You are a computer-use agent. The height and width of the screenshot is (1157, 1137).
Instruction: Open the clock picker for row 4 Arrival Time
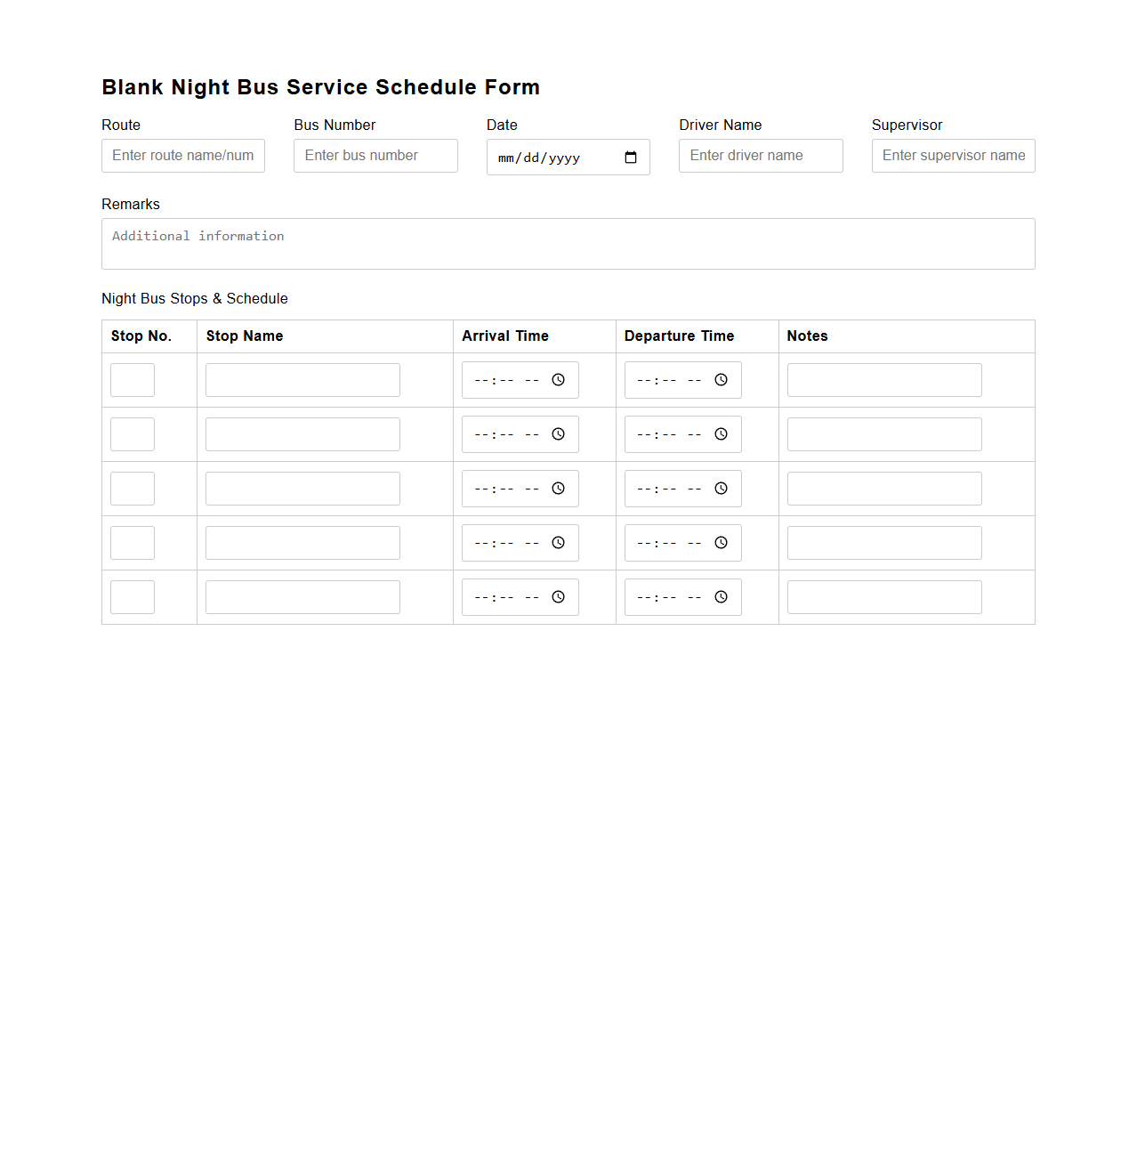[x=558, y=543]
